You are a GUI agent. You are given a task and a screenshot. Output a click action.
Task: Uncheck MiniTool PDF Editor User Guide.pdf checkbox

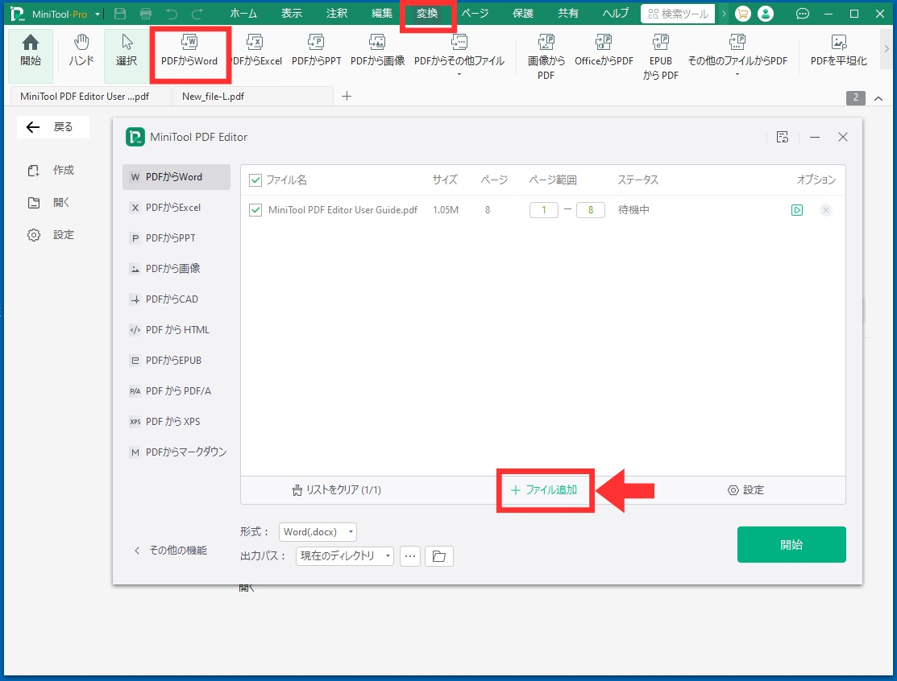pyautogui.click(x=255, y=210)
